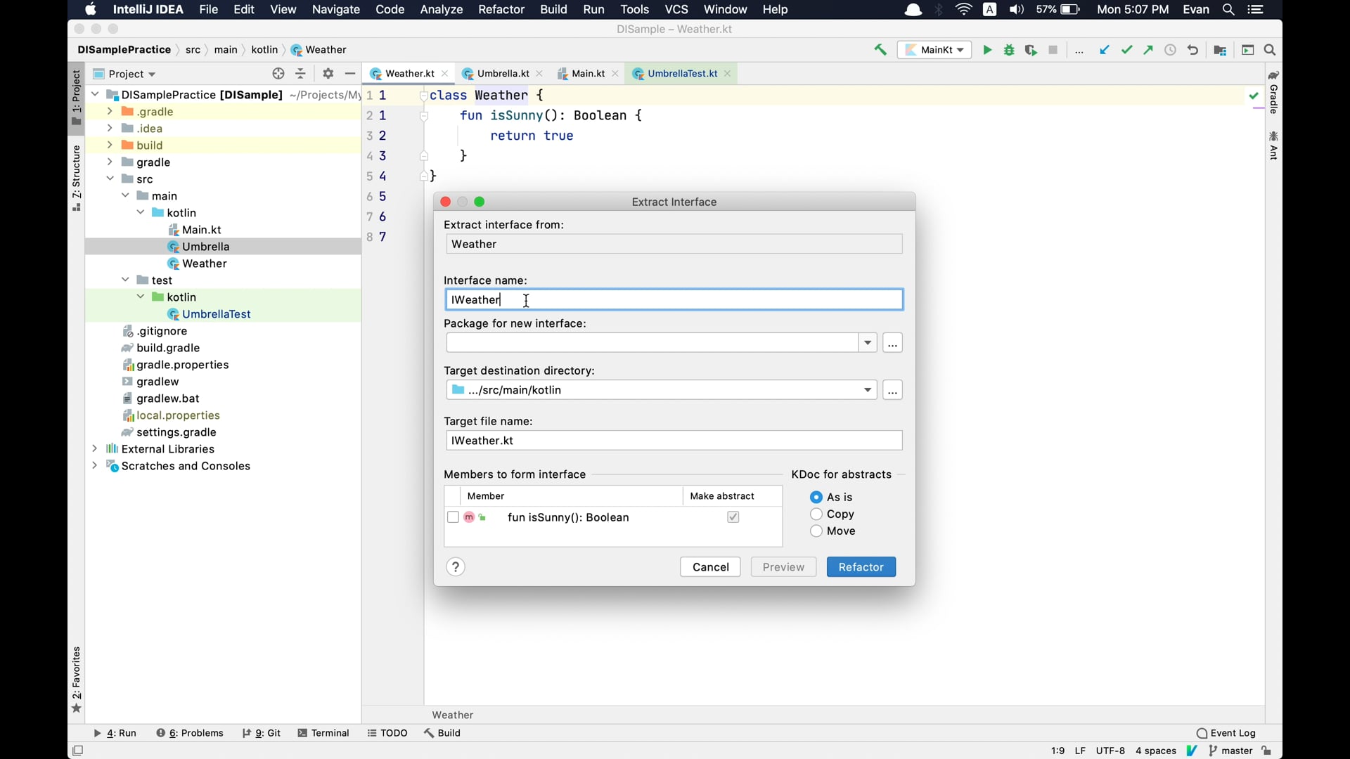Image resolution: width=1350 pixels, height=759 pixels.
Task: Click the toolbar Search Everywhere magnifier
Action: (1270, 50)
